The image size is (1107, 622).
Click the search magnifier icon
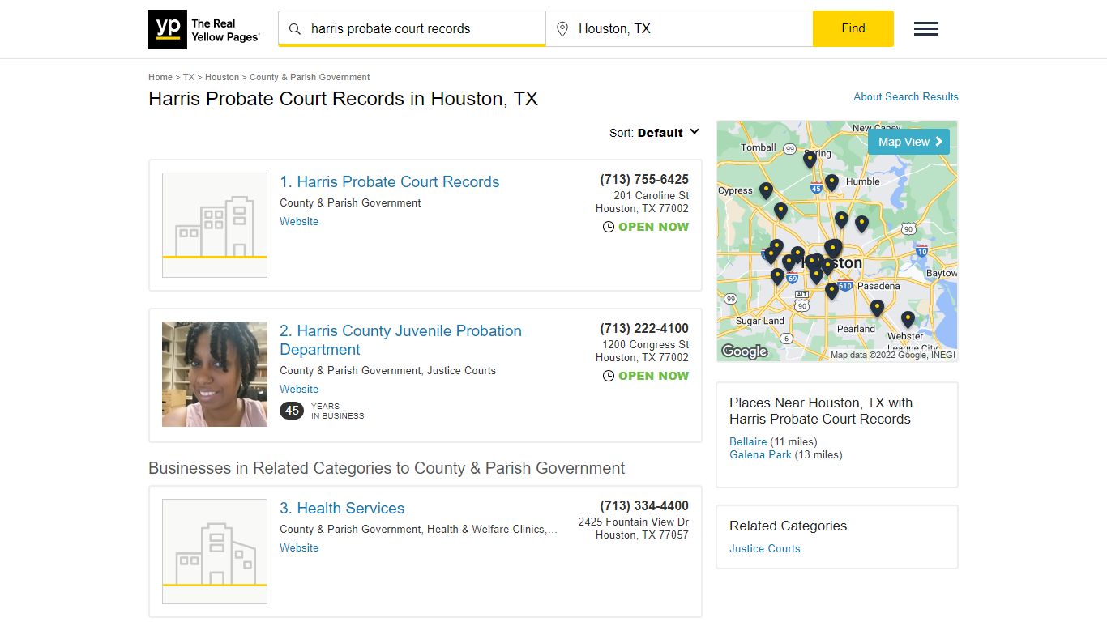click(295, 29)
